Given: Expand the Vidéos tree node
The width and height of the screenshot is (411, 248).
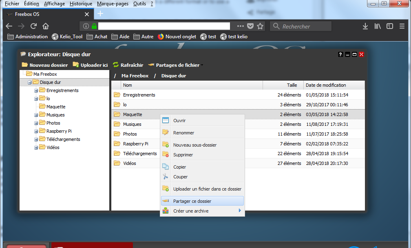Looking at the screenshot, I should (36, 148).
